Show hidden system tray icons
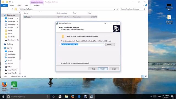This screenshot has width=176, height=99. (x=151, y=97)
